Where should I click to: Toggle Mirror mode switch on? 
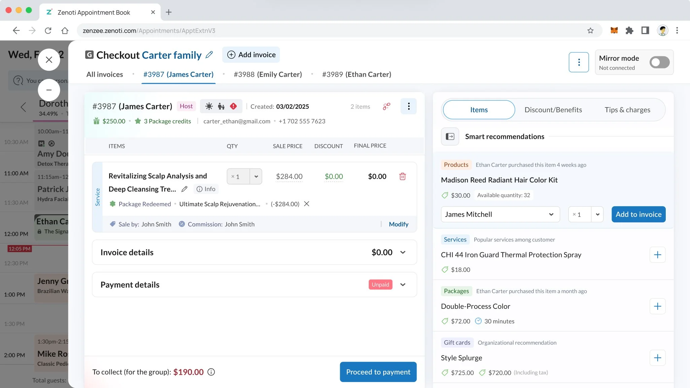pyautogui.click(x=659, y=62)
